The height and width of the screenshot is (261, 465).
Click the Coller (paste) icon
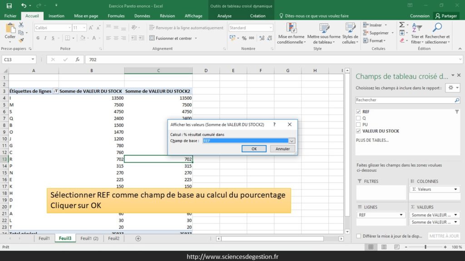point(10,29)
